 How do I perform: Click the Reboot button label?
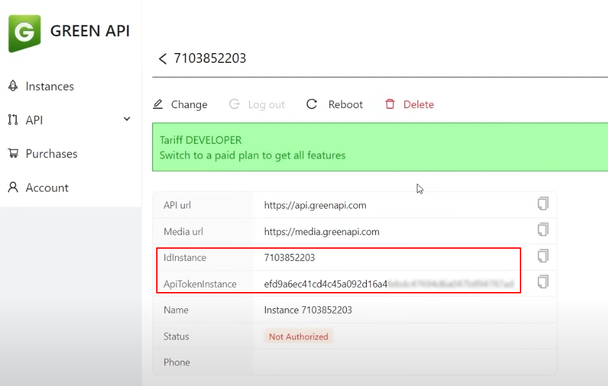(x=345, y=104)
